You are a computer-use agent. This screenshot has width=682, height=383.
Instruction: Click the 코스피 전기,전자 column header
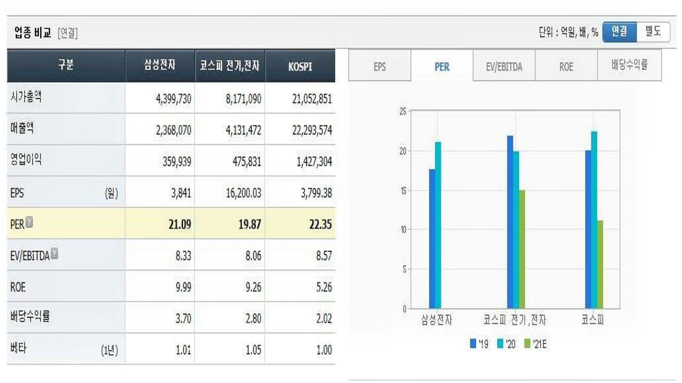coord(229,66)
